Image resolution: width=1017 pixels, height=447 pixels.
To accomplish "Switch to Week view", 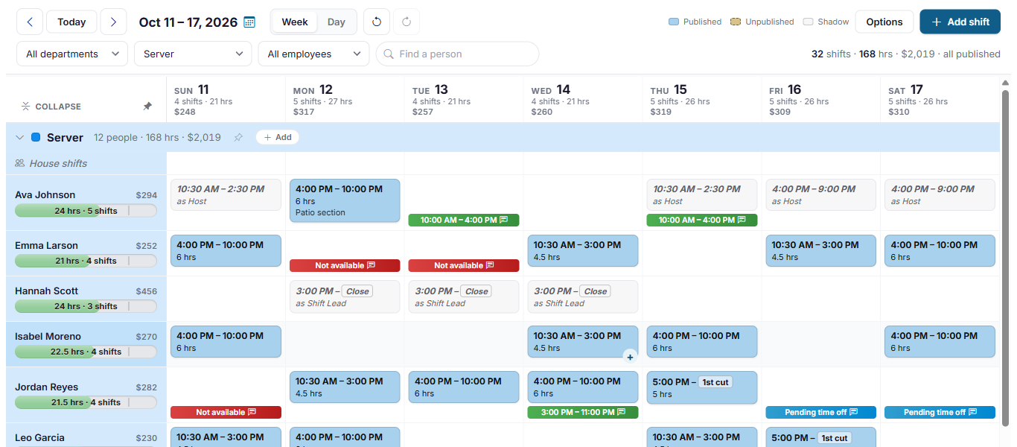I will pos(295,22).
